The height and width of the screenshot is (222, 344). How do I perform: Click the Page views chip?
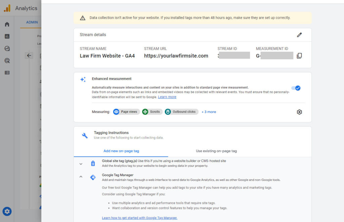pyautogui.click(x=126, y=112)
